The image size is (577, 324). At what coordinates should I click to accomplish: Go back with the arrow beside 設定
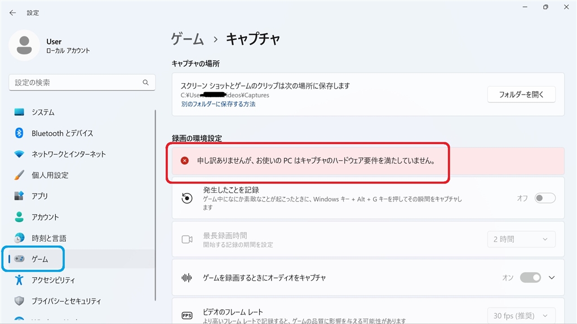pyautogui.click(x=13, y=13)
